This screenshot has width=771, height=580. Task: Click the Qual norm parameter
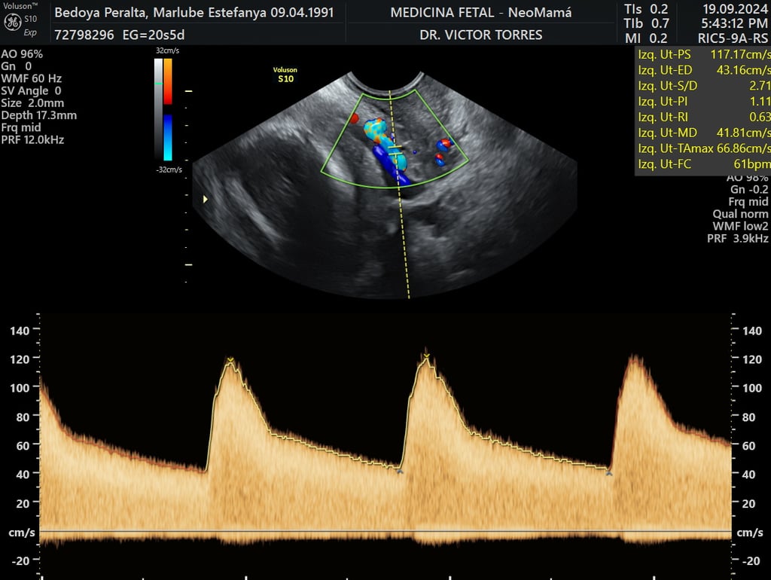pos(741,214)
